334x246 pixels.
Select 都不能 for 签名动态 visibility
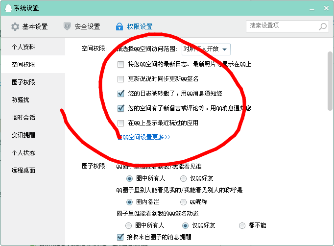coord(242,225)
